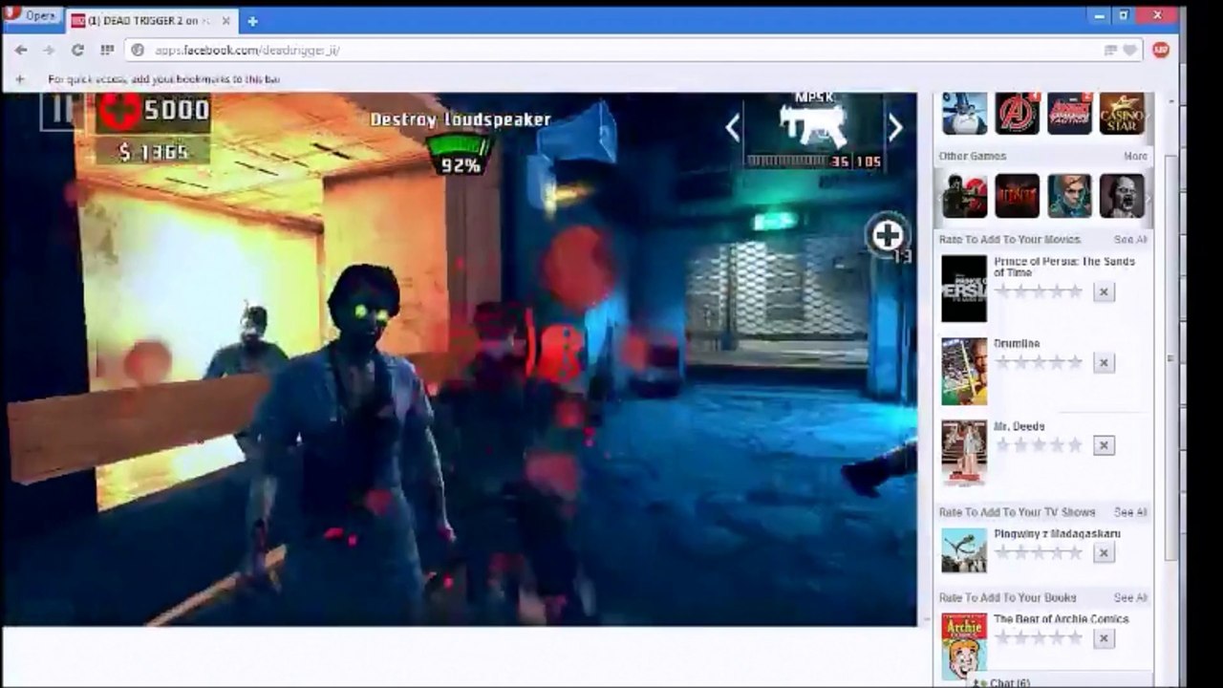Open the wizard penguin game icon
This screenshot has height=688, width=1223.
pos(965,112)
